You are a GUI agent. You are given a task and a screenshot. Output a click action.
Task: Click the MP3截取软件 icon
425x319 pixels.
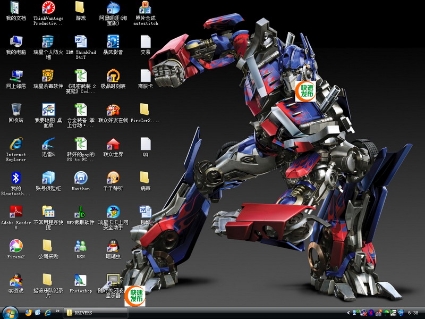tap(81, 215)
